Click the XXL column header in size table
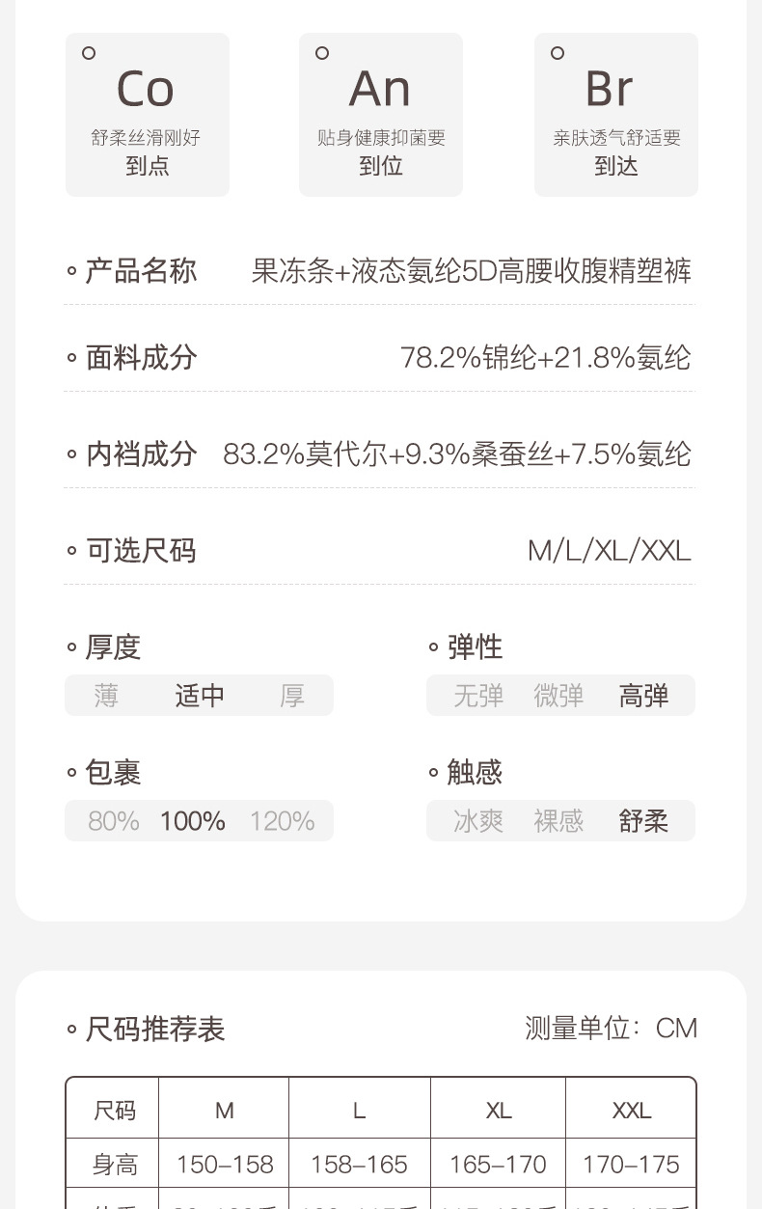The width and height of the screenshot is (762, 1209). point(632,1111)
